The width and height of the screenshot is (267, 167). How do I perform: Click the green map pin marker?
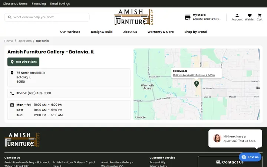(x=197, y=84)
